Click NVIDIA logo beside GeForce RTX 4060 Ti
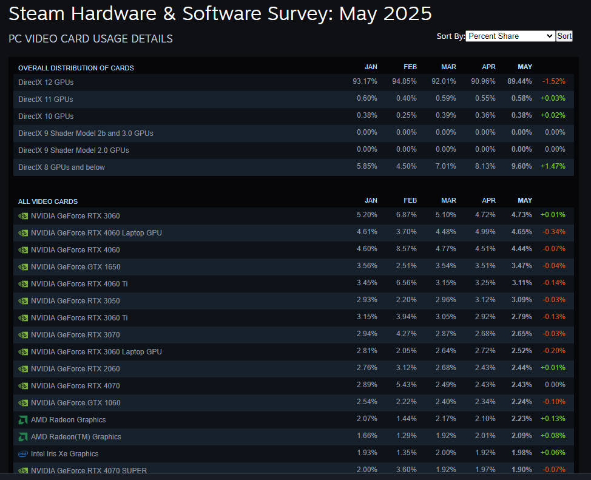591x480 pixels. point(23,284)
